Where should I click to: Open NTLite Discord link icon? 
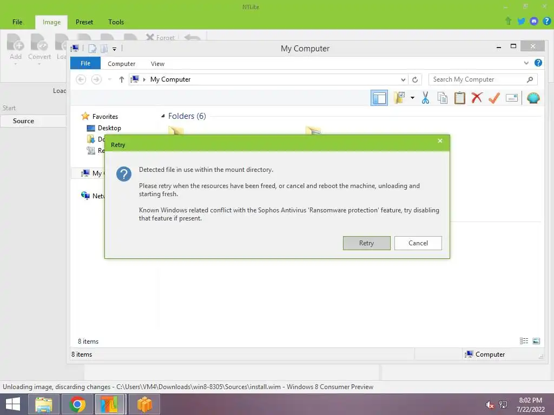pyautogui.click(x=534, y=21)
